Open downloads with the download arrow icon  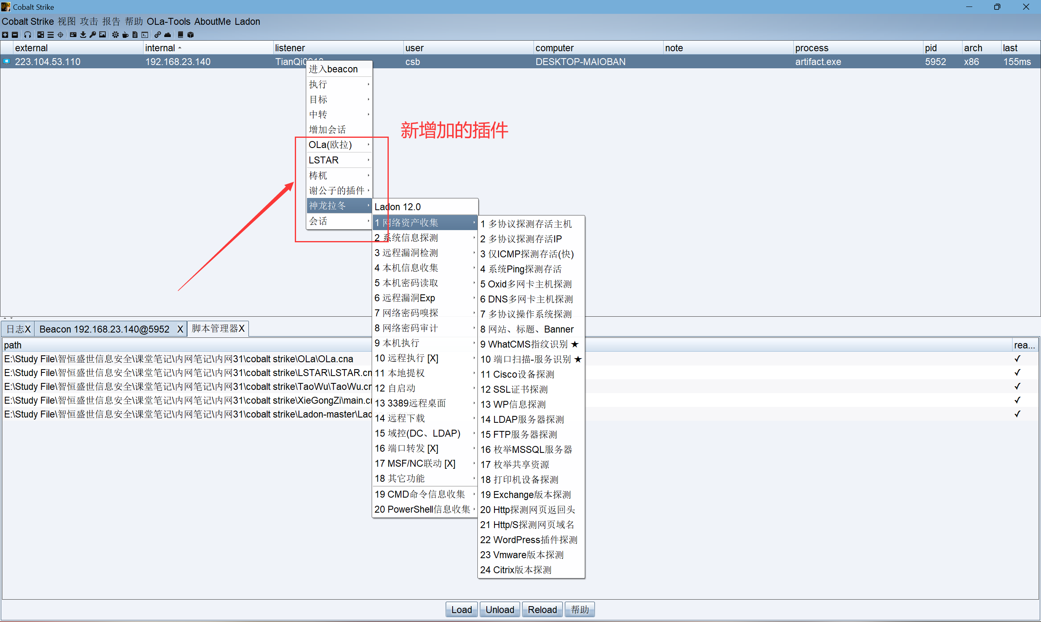click(x=83, y=35)
